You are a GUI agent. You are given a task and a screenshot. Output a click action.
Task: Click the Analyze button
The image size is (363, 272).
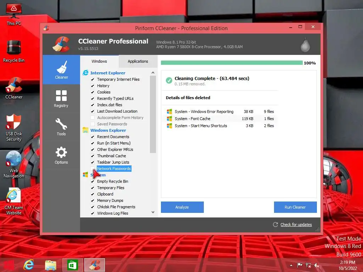182,207
